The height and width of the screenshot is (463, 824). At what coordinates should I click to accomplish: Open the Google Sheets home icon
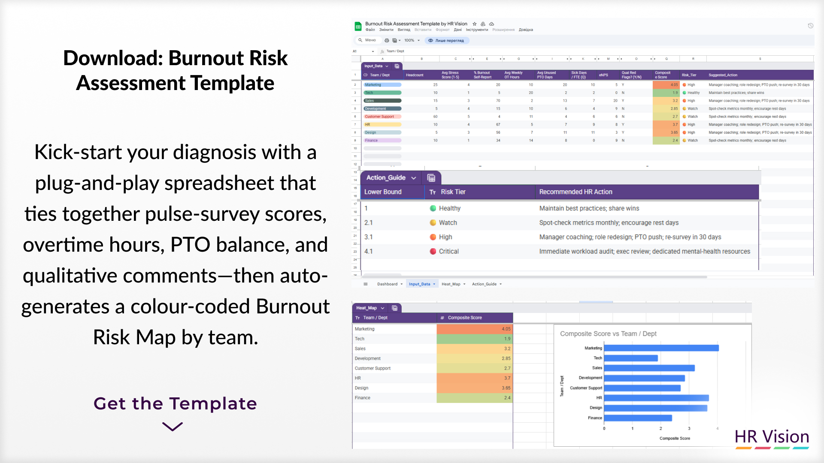coord(358,27)
